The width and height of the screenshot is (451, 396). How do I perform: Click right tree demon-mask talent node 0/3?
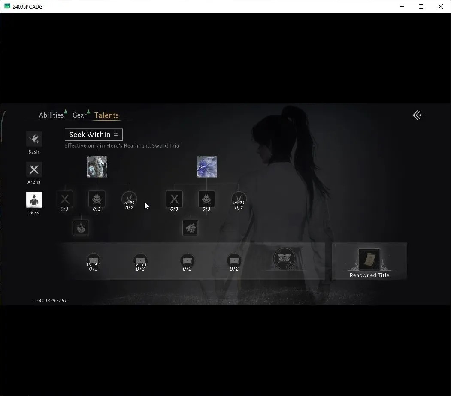tap(206, 199)
